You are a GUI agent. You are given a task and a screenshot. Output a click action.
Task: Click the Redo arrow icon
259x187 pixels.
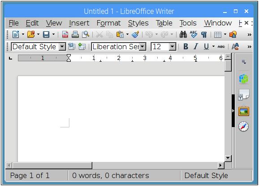point(164,34)
